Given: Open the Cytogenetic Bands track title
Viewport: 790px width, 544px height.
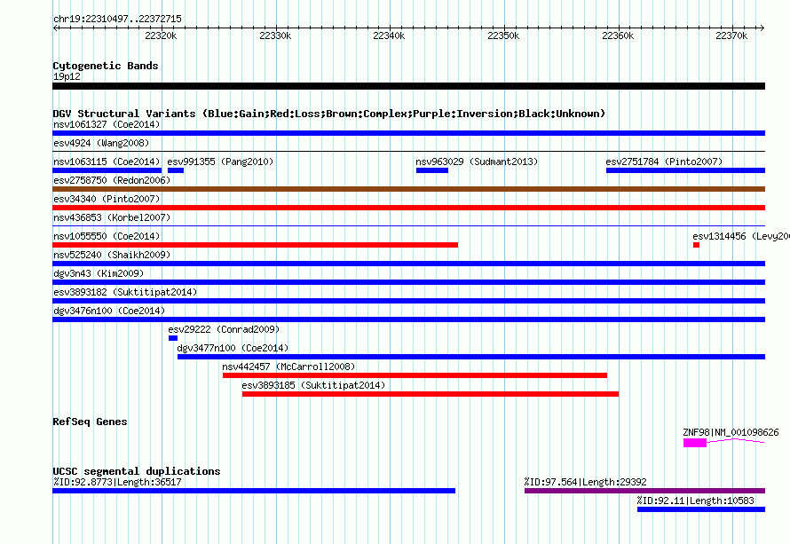Looking at the screenshot, I should [106, 66].
